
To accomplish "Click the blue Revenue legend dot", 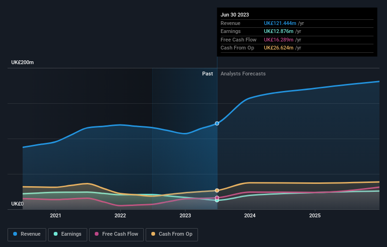I will [x=15, y=234].
